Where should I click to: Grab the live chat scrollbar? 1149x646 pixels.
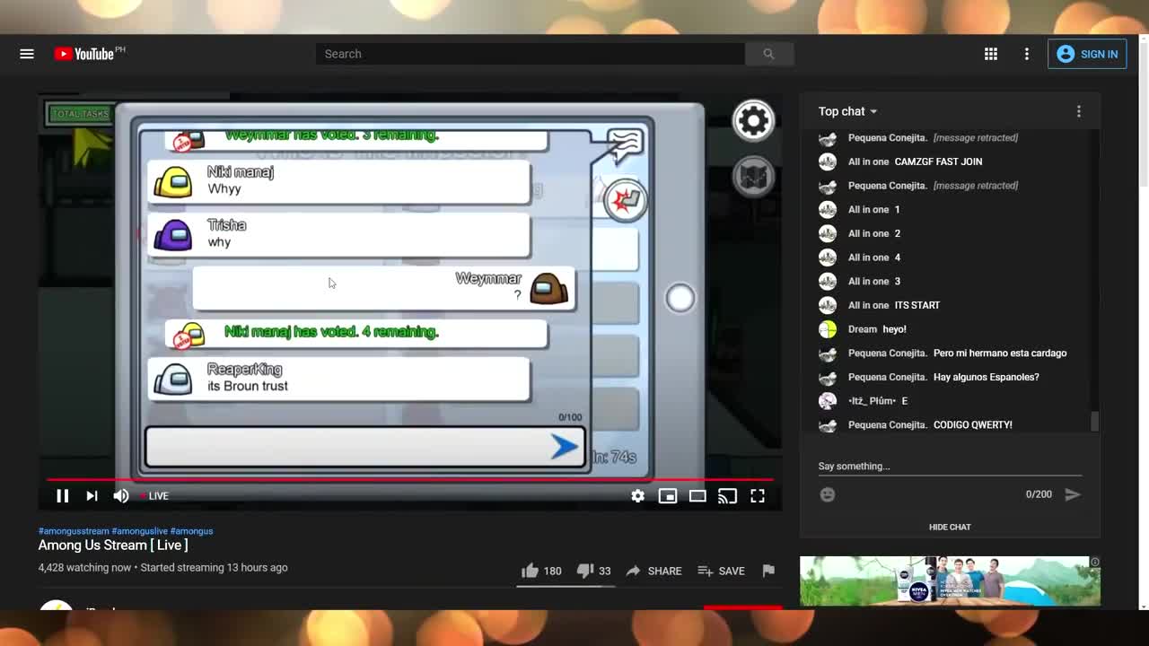(x=1094, y=421)
